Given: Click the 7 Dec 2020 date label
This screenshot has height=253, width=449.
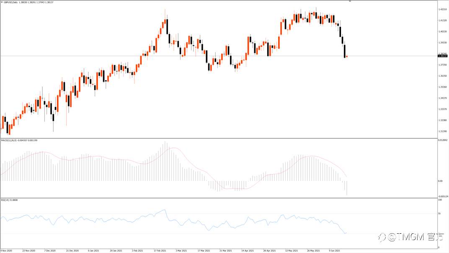Looking at the screenshot, I should tap(50, 251).
